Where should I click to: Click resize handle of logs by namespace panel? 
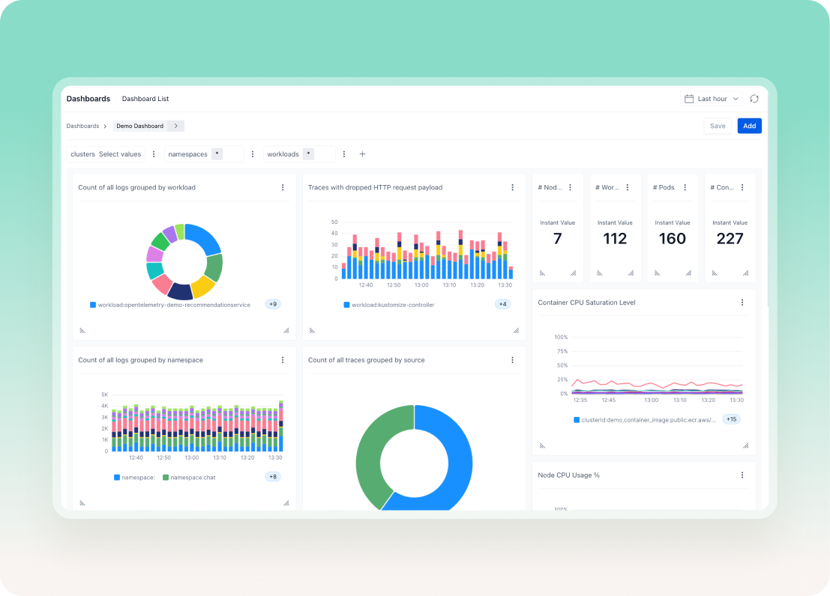(x=286, y=503)
